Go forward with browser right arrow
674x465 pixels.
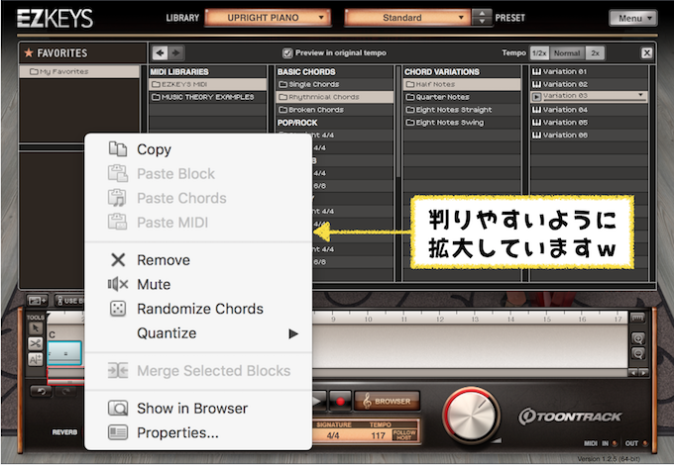[x=175, y=52]
